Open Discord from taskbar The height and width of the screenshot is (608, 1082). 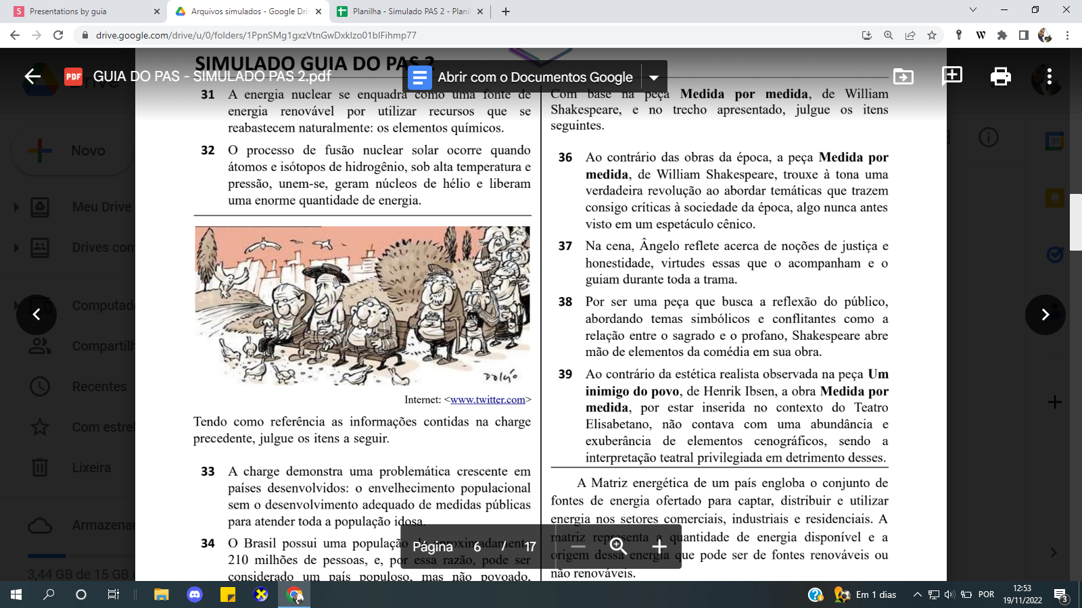(195, 594)
